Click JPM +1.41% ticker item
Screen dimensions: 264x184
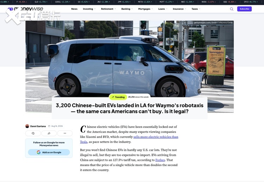pos(124,2)
